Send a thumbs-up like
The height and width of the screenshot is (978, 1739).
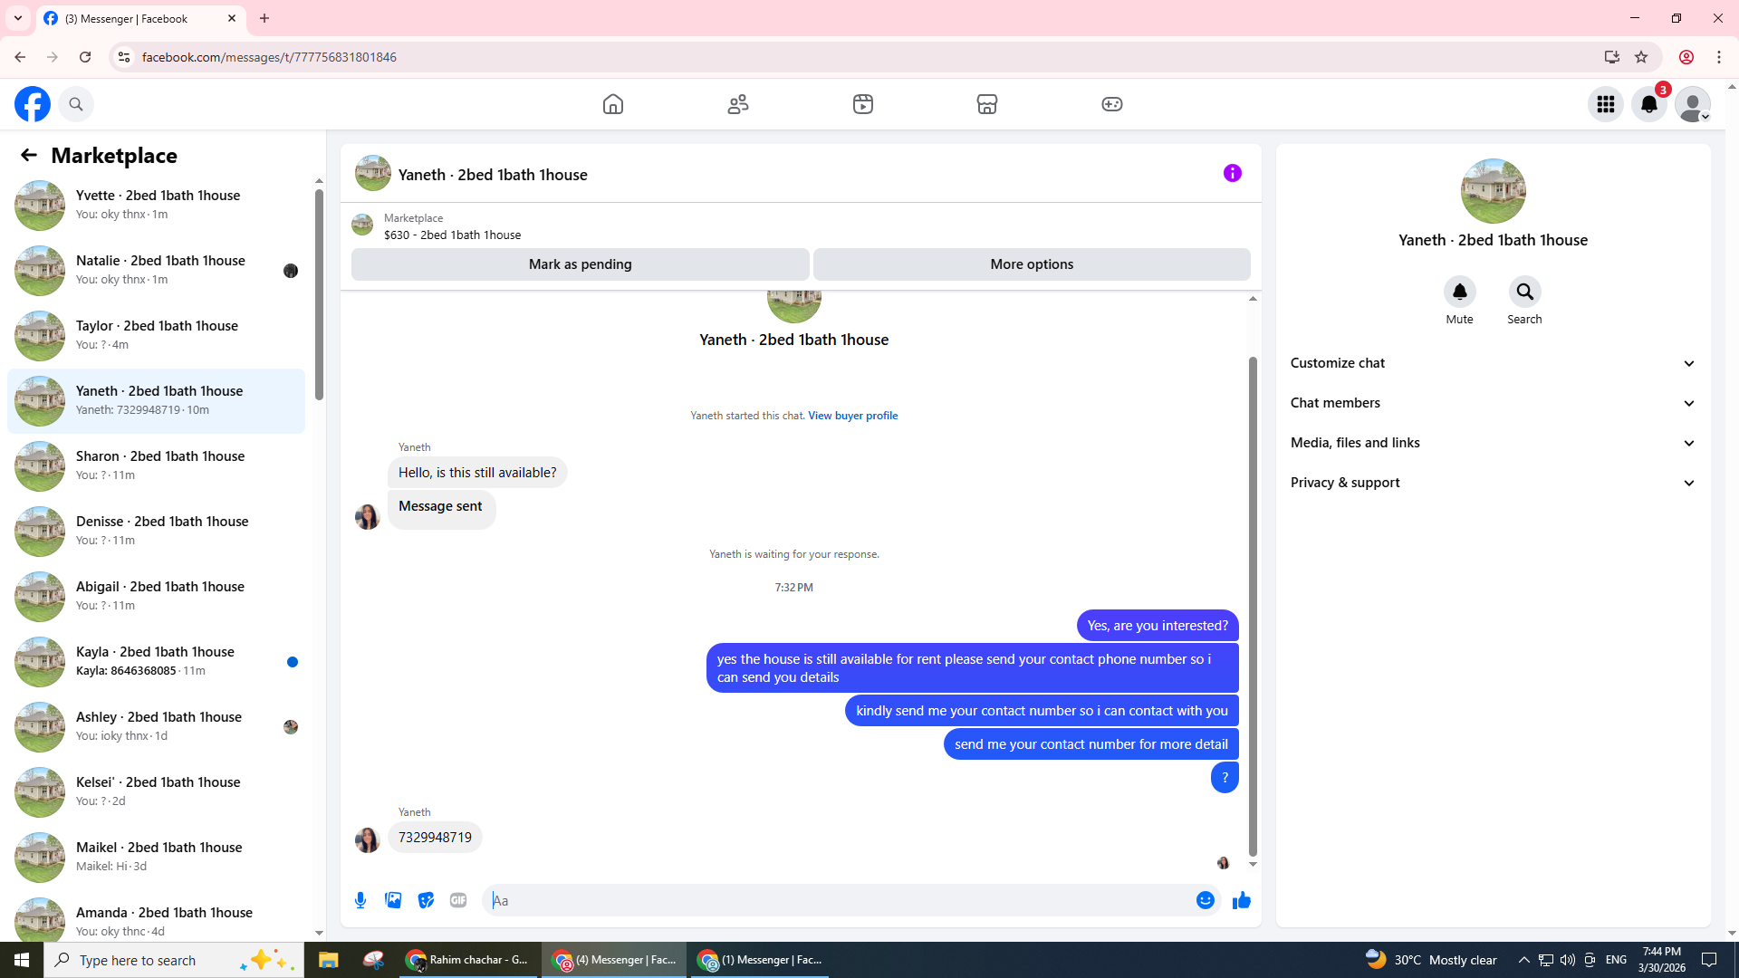point(1241,900)
